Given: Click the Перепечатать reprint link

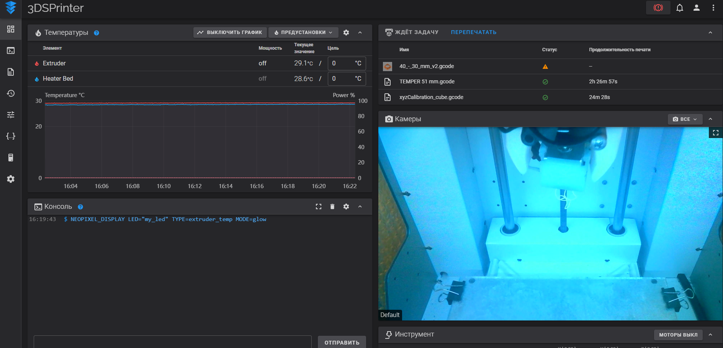Looking at the screenshot, I should pos(473,33).
